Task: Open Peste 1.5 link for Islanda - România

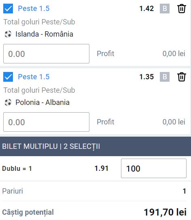Action: 34,9
